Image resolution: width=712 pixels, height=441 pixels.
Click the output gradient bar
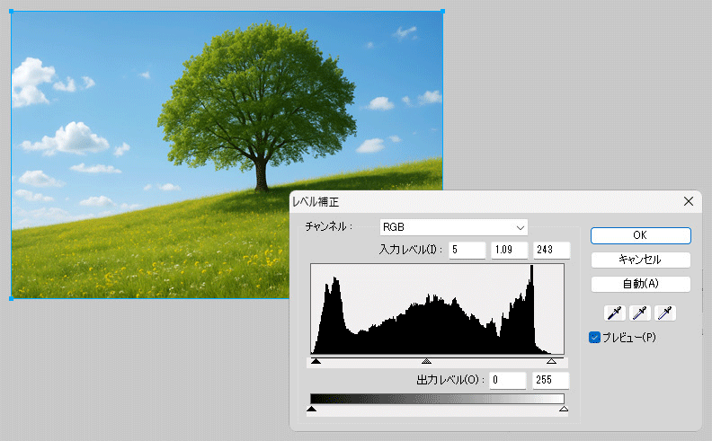[437, 399]
